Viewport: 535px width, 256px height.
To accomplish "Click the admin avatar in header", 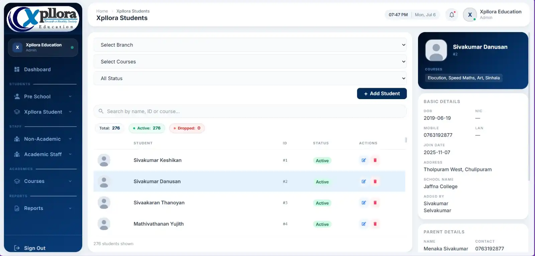I will pos(470,15).
